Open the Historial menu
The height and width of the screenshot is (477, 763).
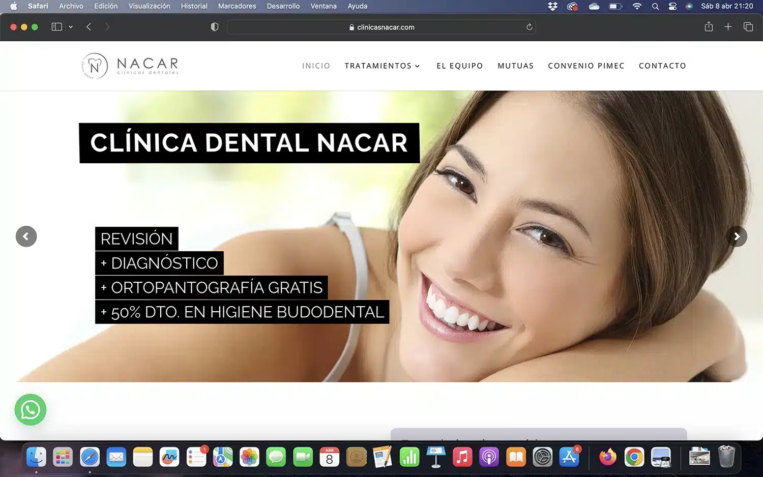click(x=194, y=6)
